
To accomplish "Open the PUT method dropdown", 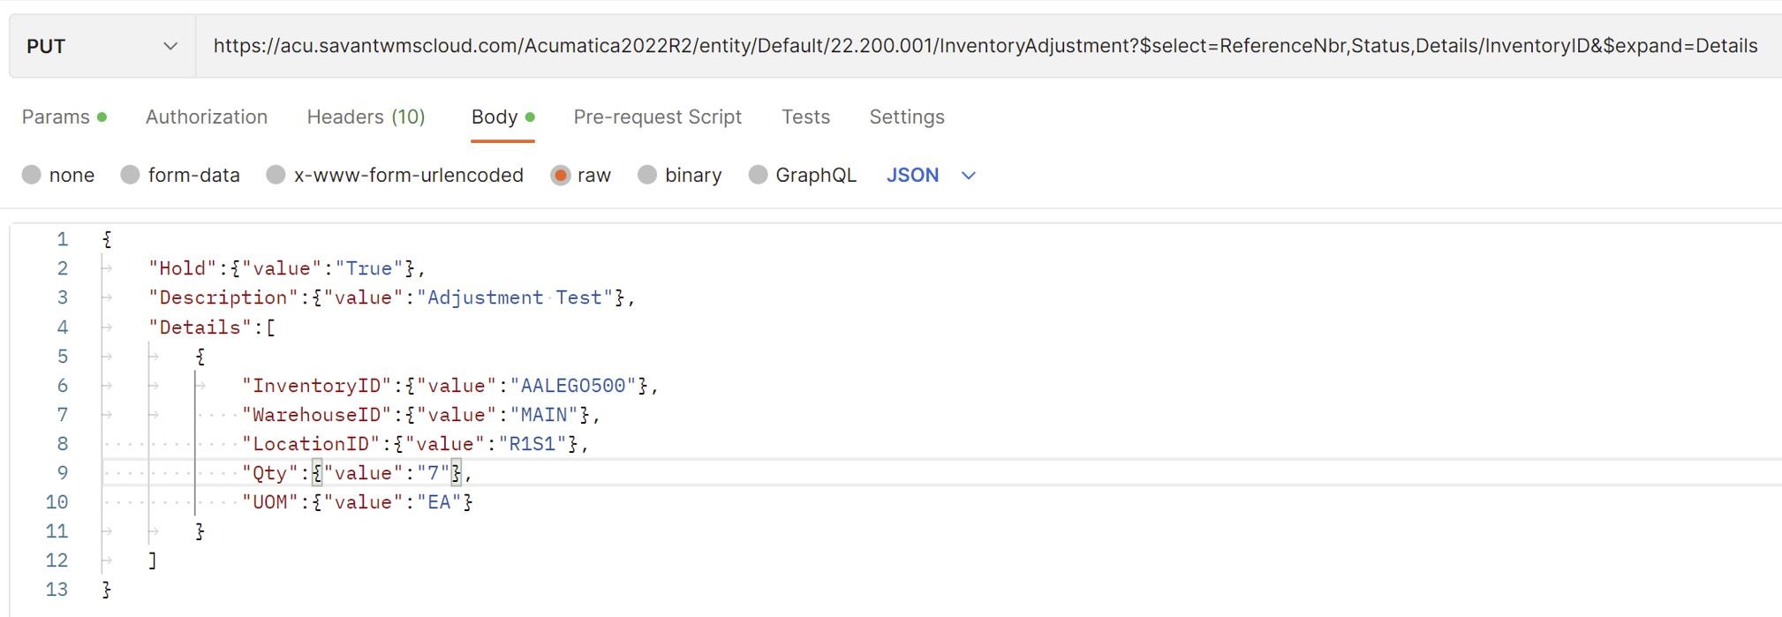I will [102, 46].
